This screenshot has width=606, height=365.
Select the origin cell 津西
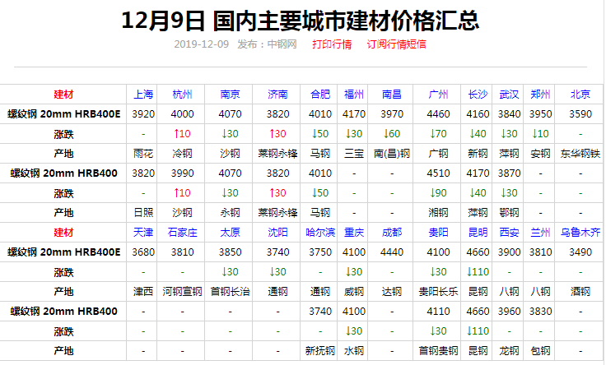pos(143,292)
